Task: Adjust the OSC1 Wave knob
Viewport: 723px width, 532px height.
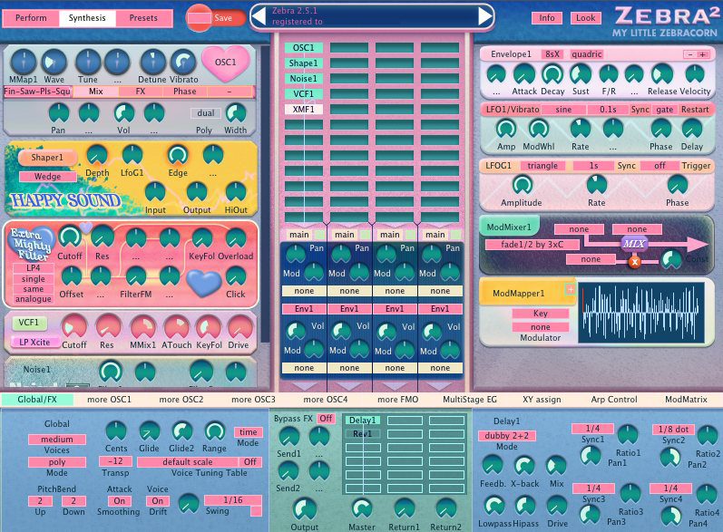Action: tap(54, 62)
